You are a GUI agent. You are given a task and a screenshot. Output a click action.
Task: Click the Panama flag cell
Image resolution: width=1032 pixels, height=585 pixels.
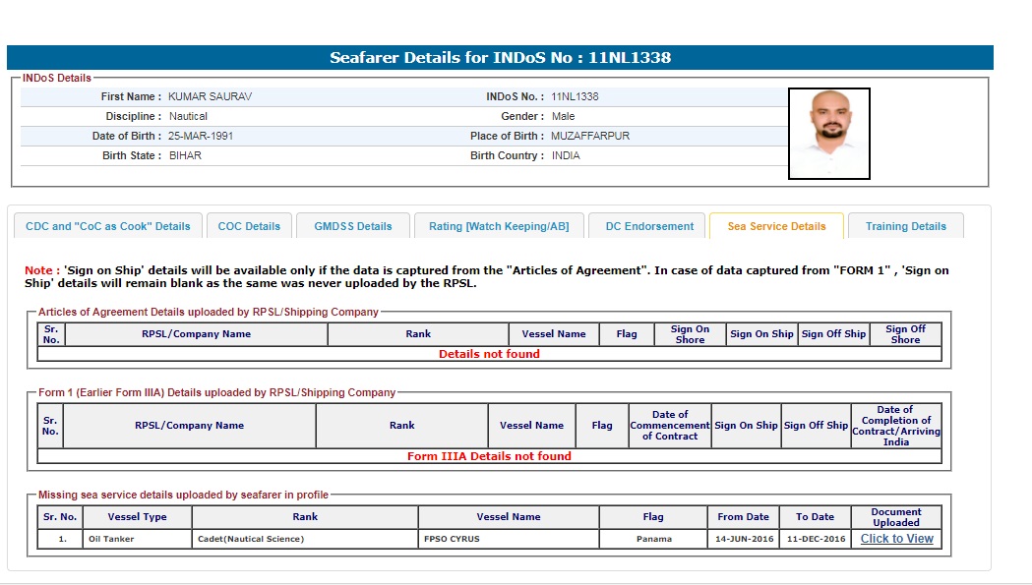[654, 540]
